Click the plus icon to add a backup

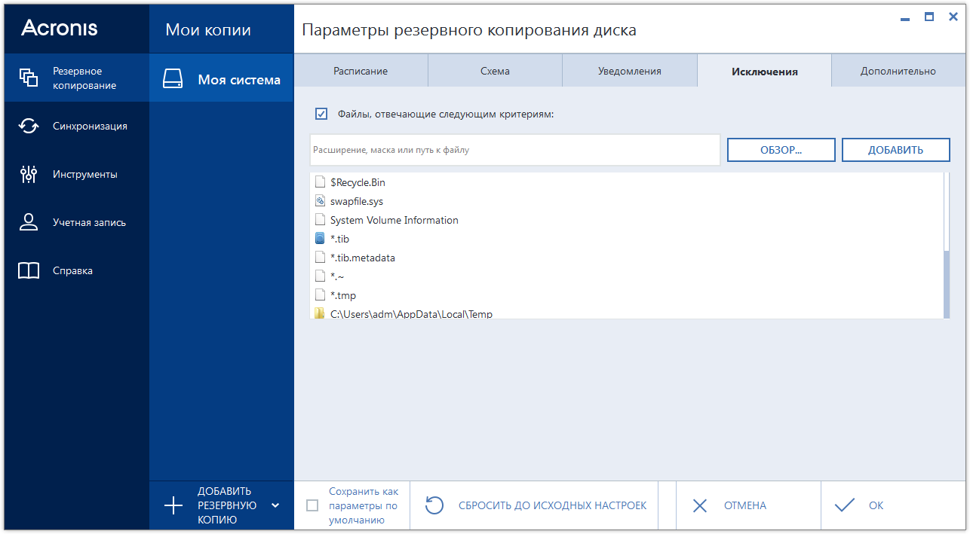[174, 505]
